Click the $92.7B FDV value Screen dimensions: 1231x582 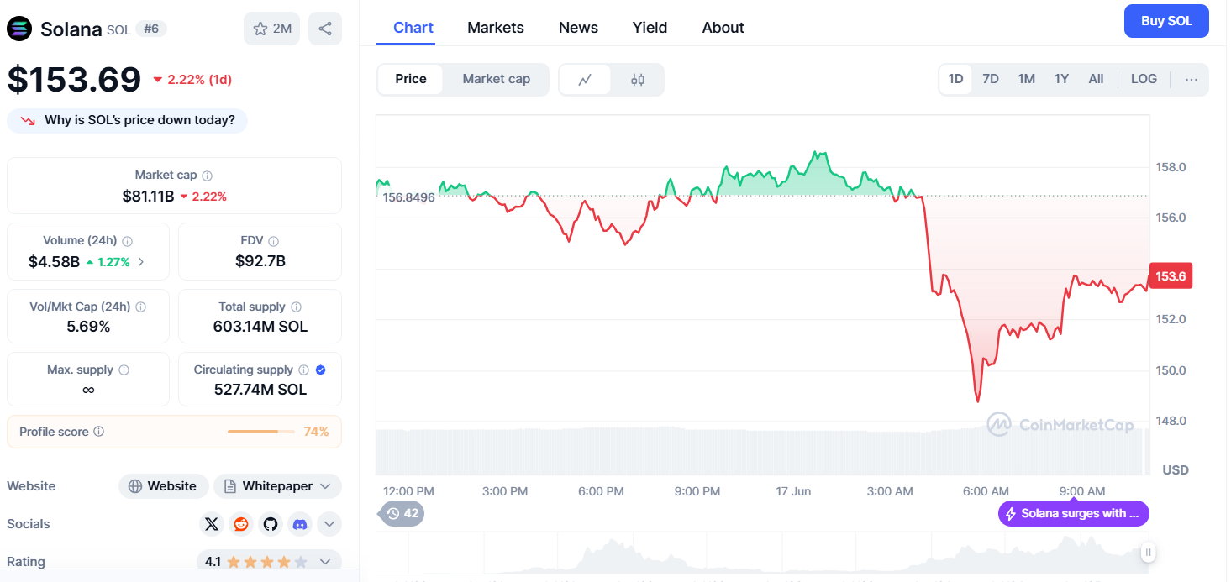pyautogui.click(x=260, y=261)
